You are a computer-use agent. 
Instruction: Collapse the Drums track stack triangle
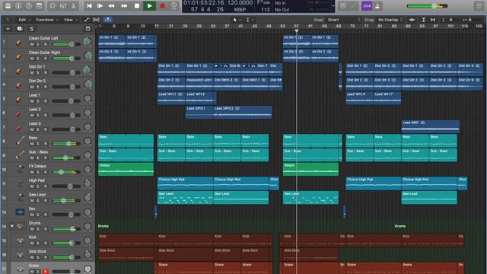12,226
